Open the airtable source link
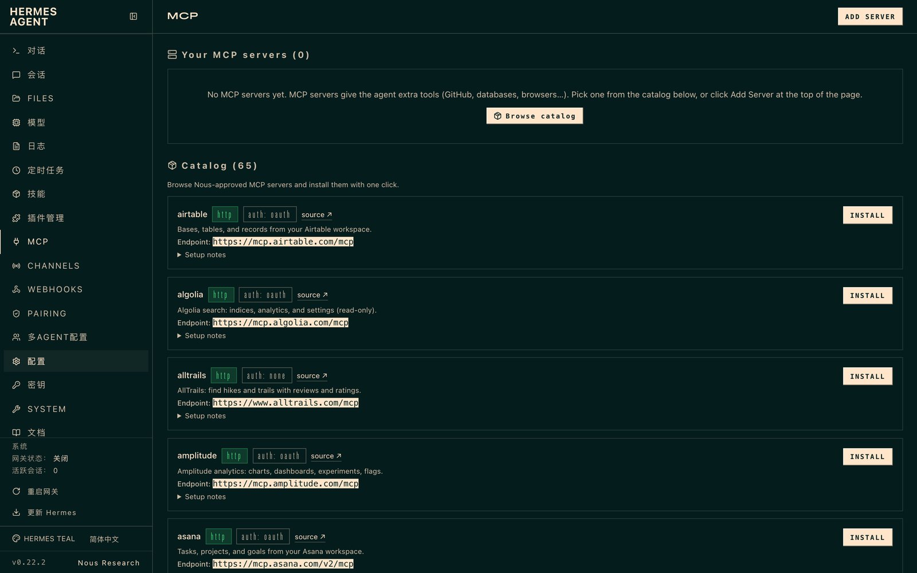Viewport: 917px width, 573px height. 317,215
